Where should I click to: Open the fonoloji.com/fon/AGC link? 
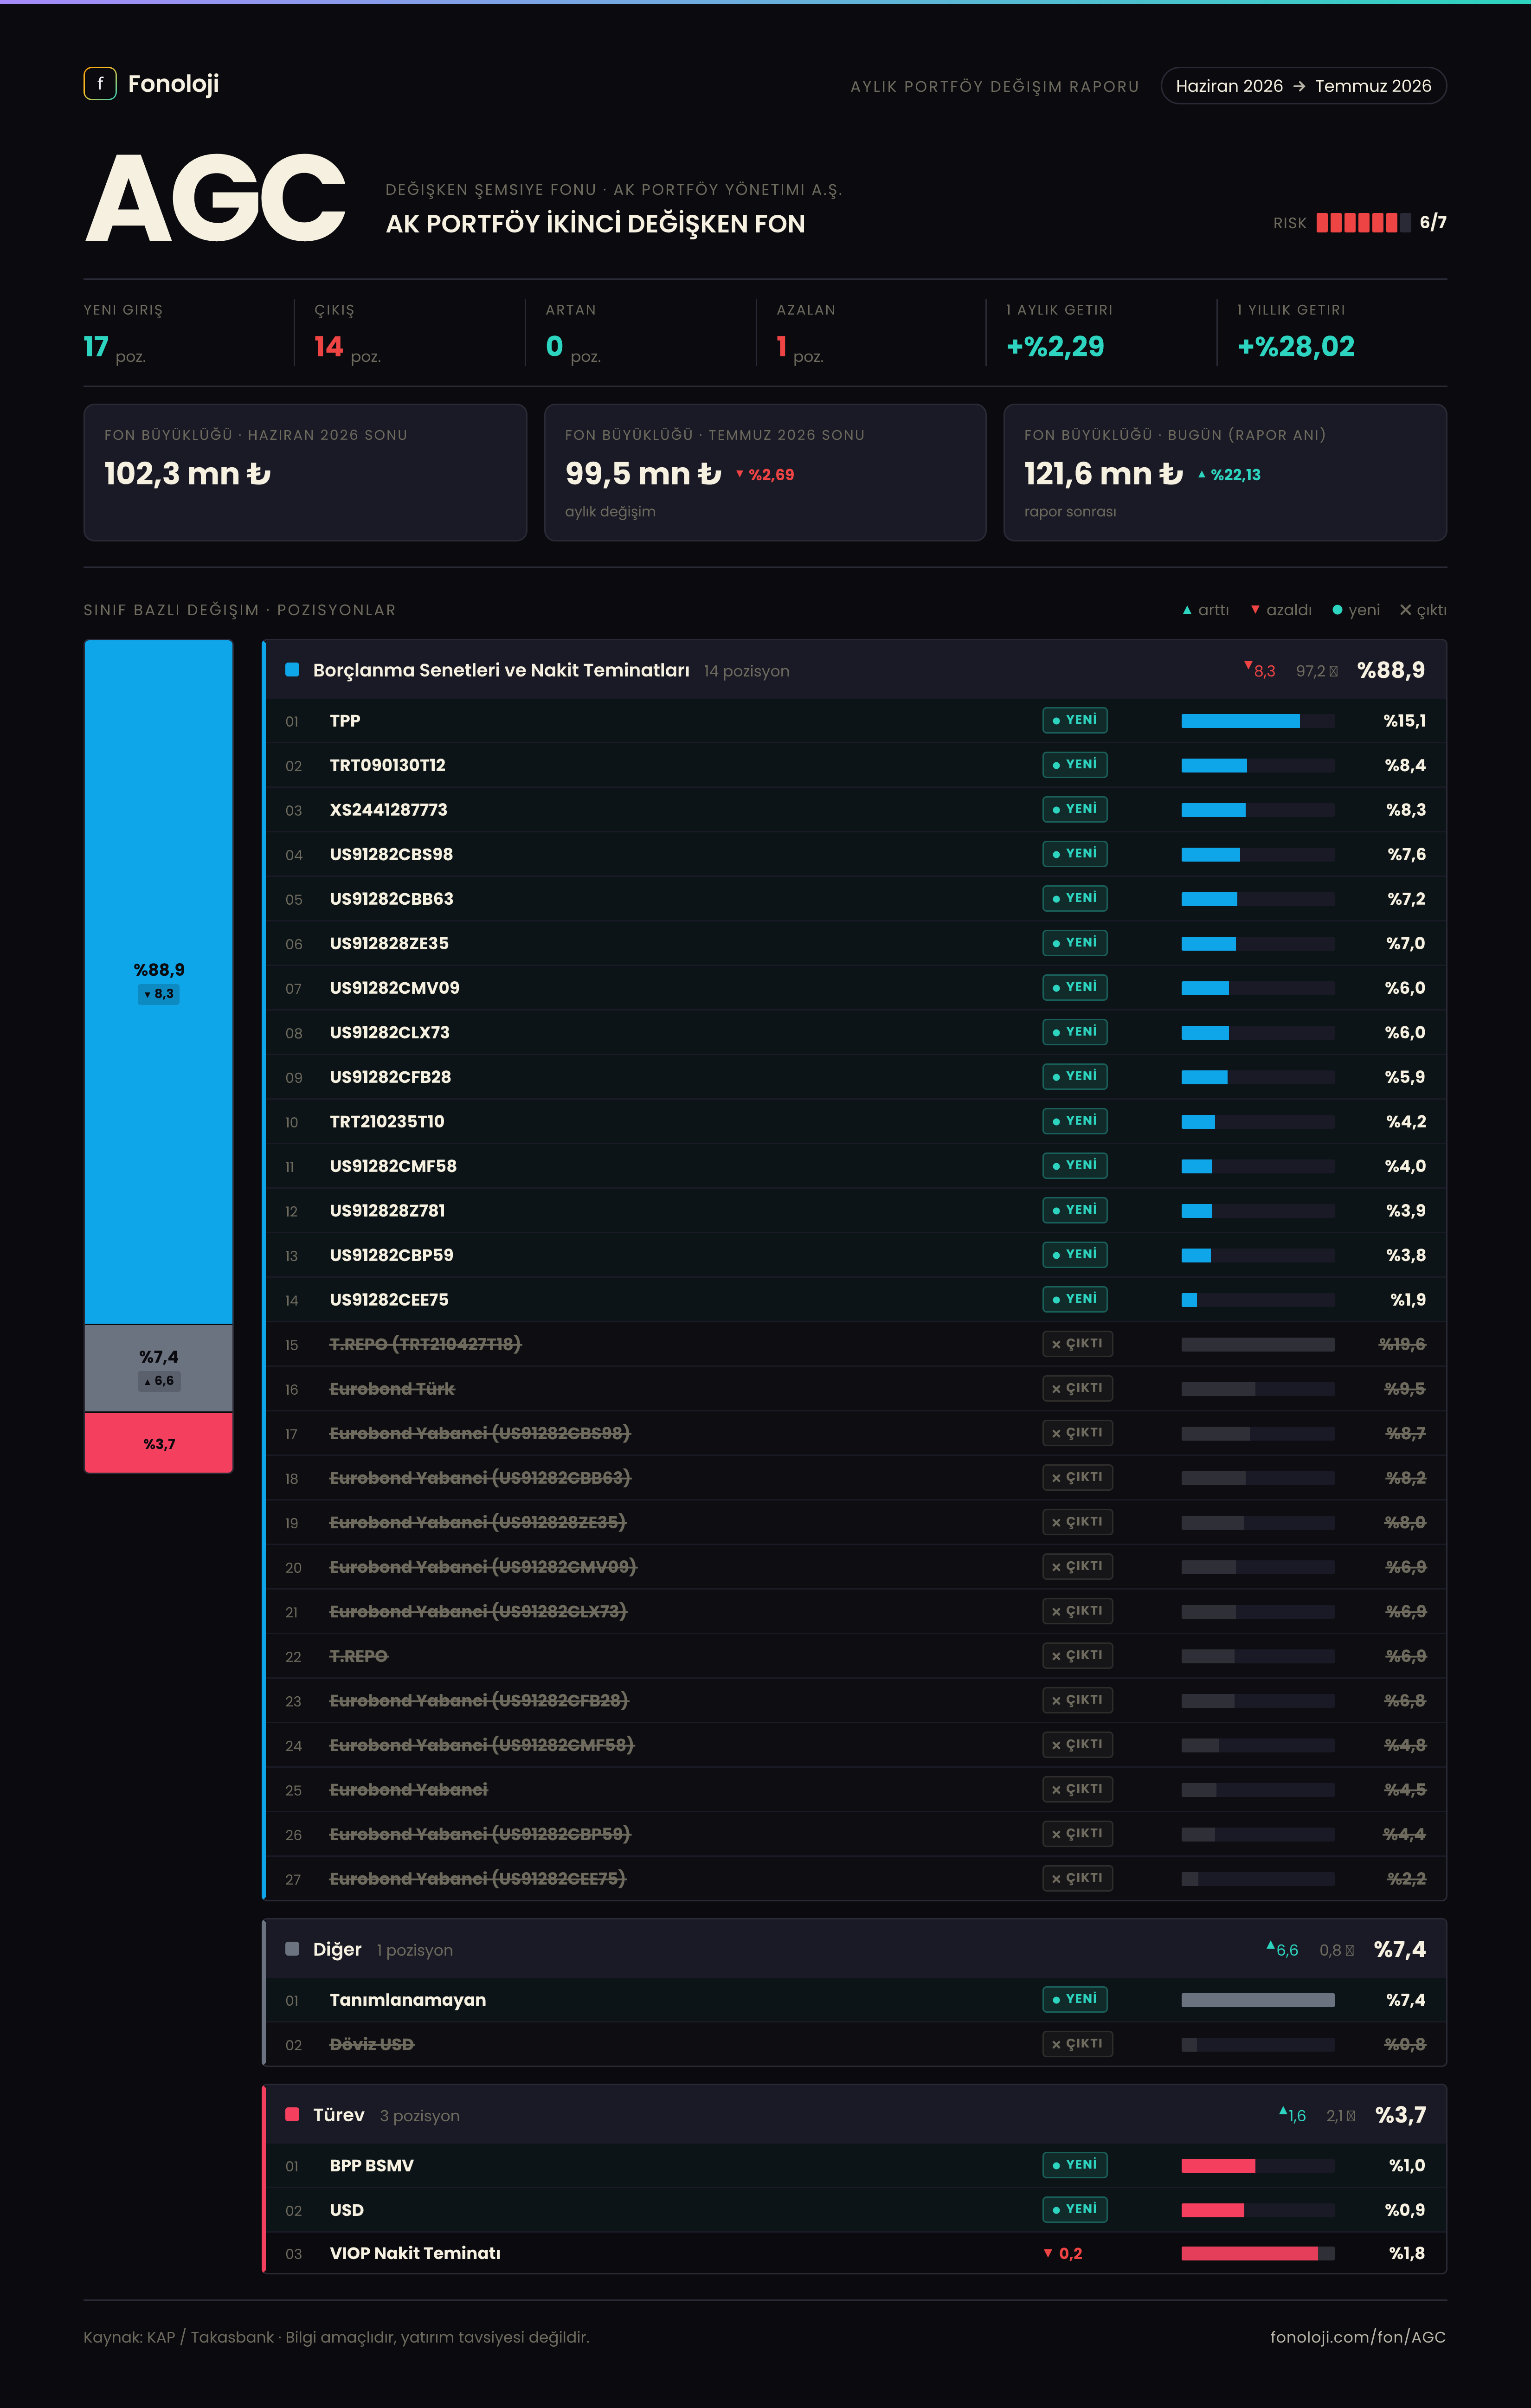coord(1357,2337)
